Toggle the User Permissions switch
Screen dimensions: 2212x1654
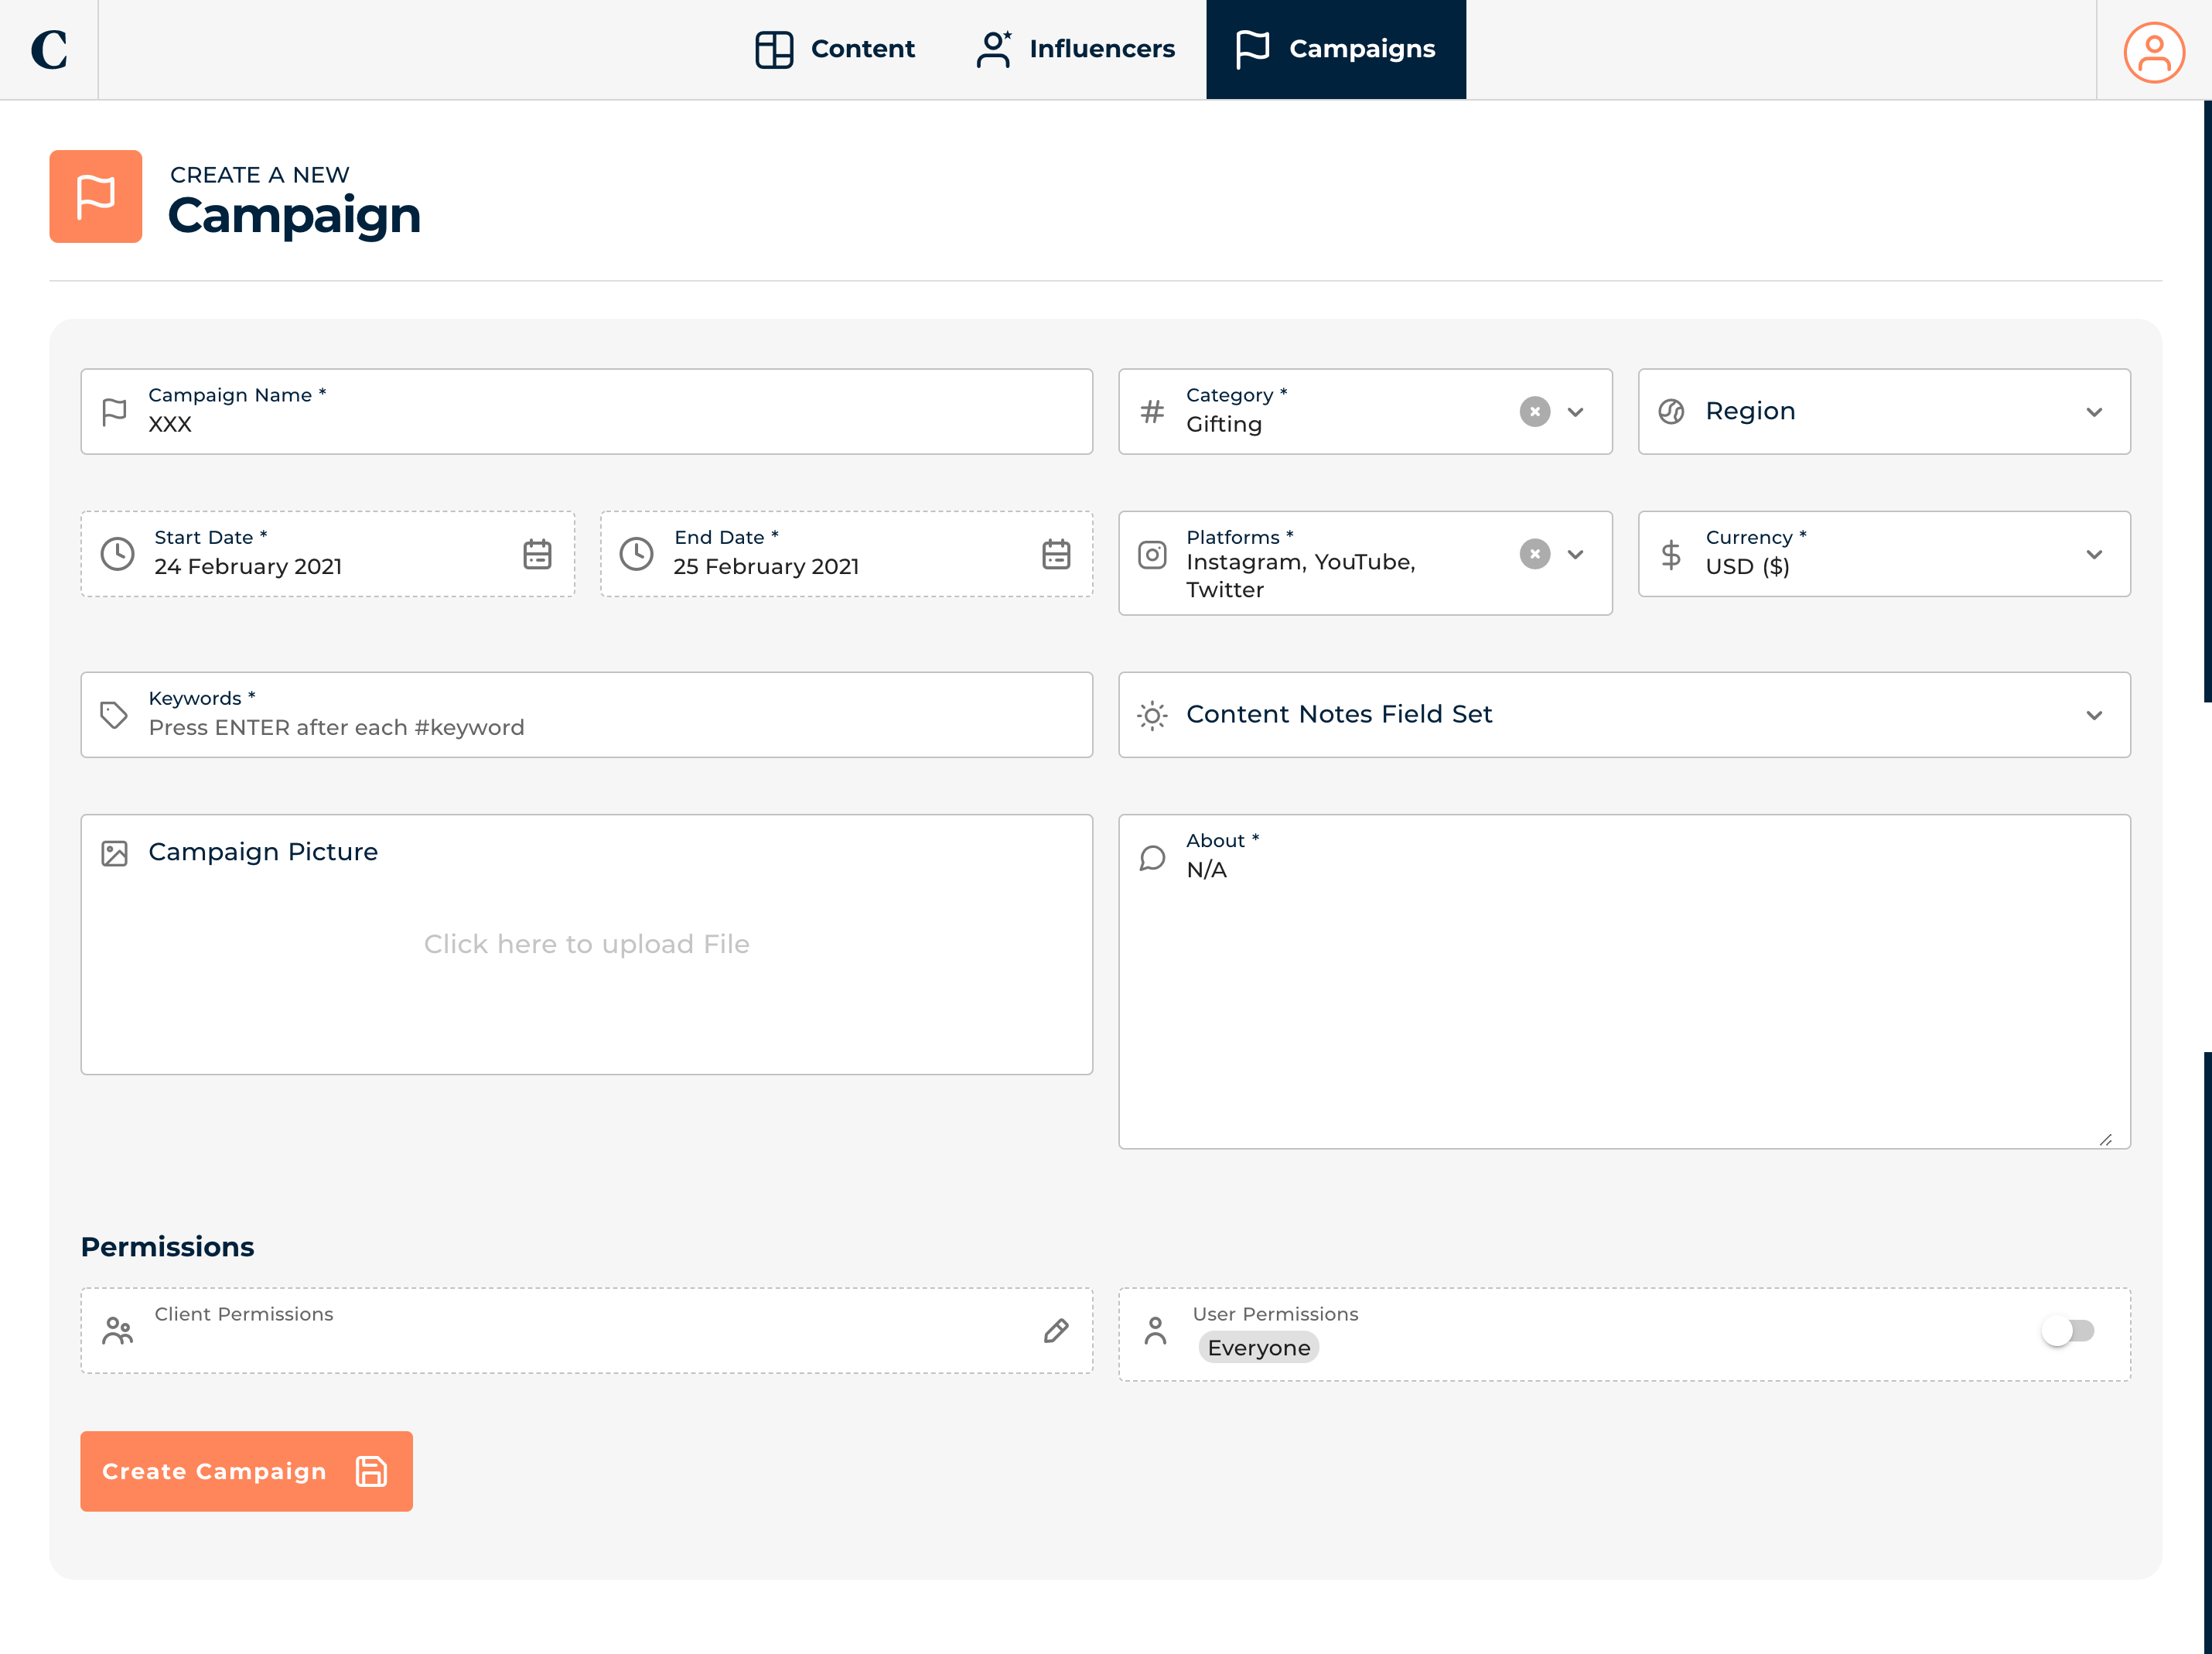click(x=2068, y=1330)
